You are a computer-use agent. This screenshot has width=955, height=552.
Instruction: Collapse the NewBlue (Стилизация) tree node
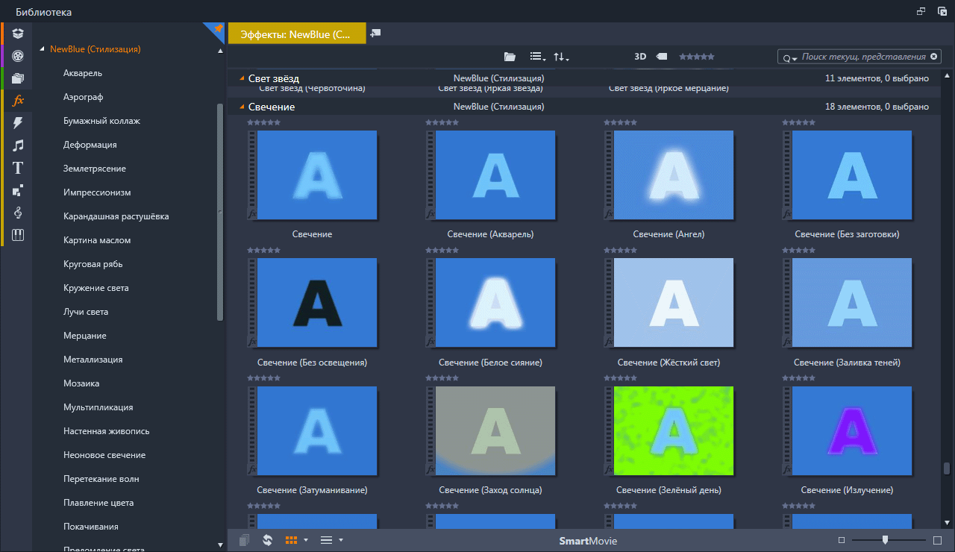pos(42,49)
